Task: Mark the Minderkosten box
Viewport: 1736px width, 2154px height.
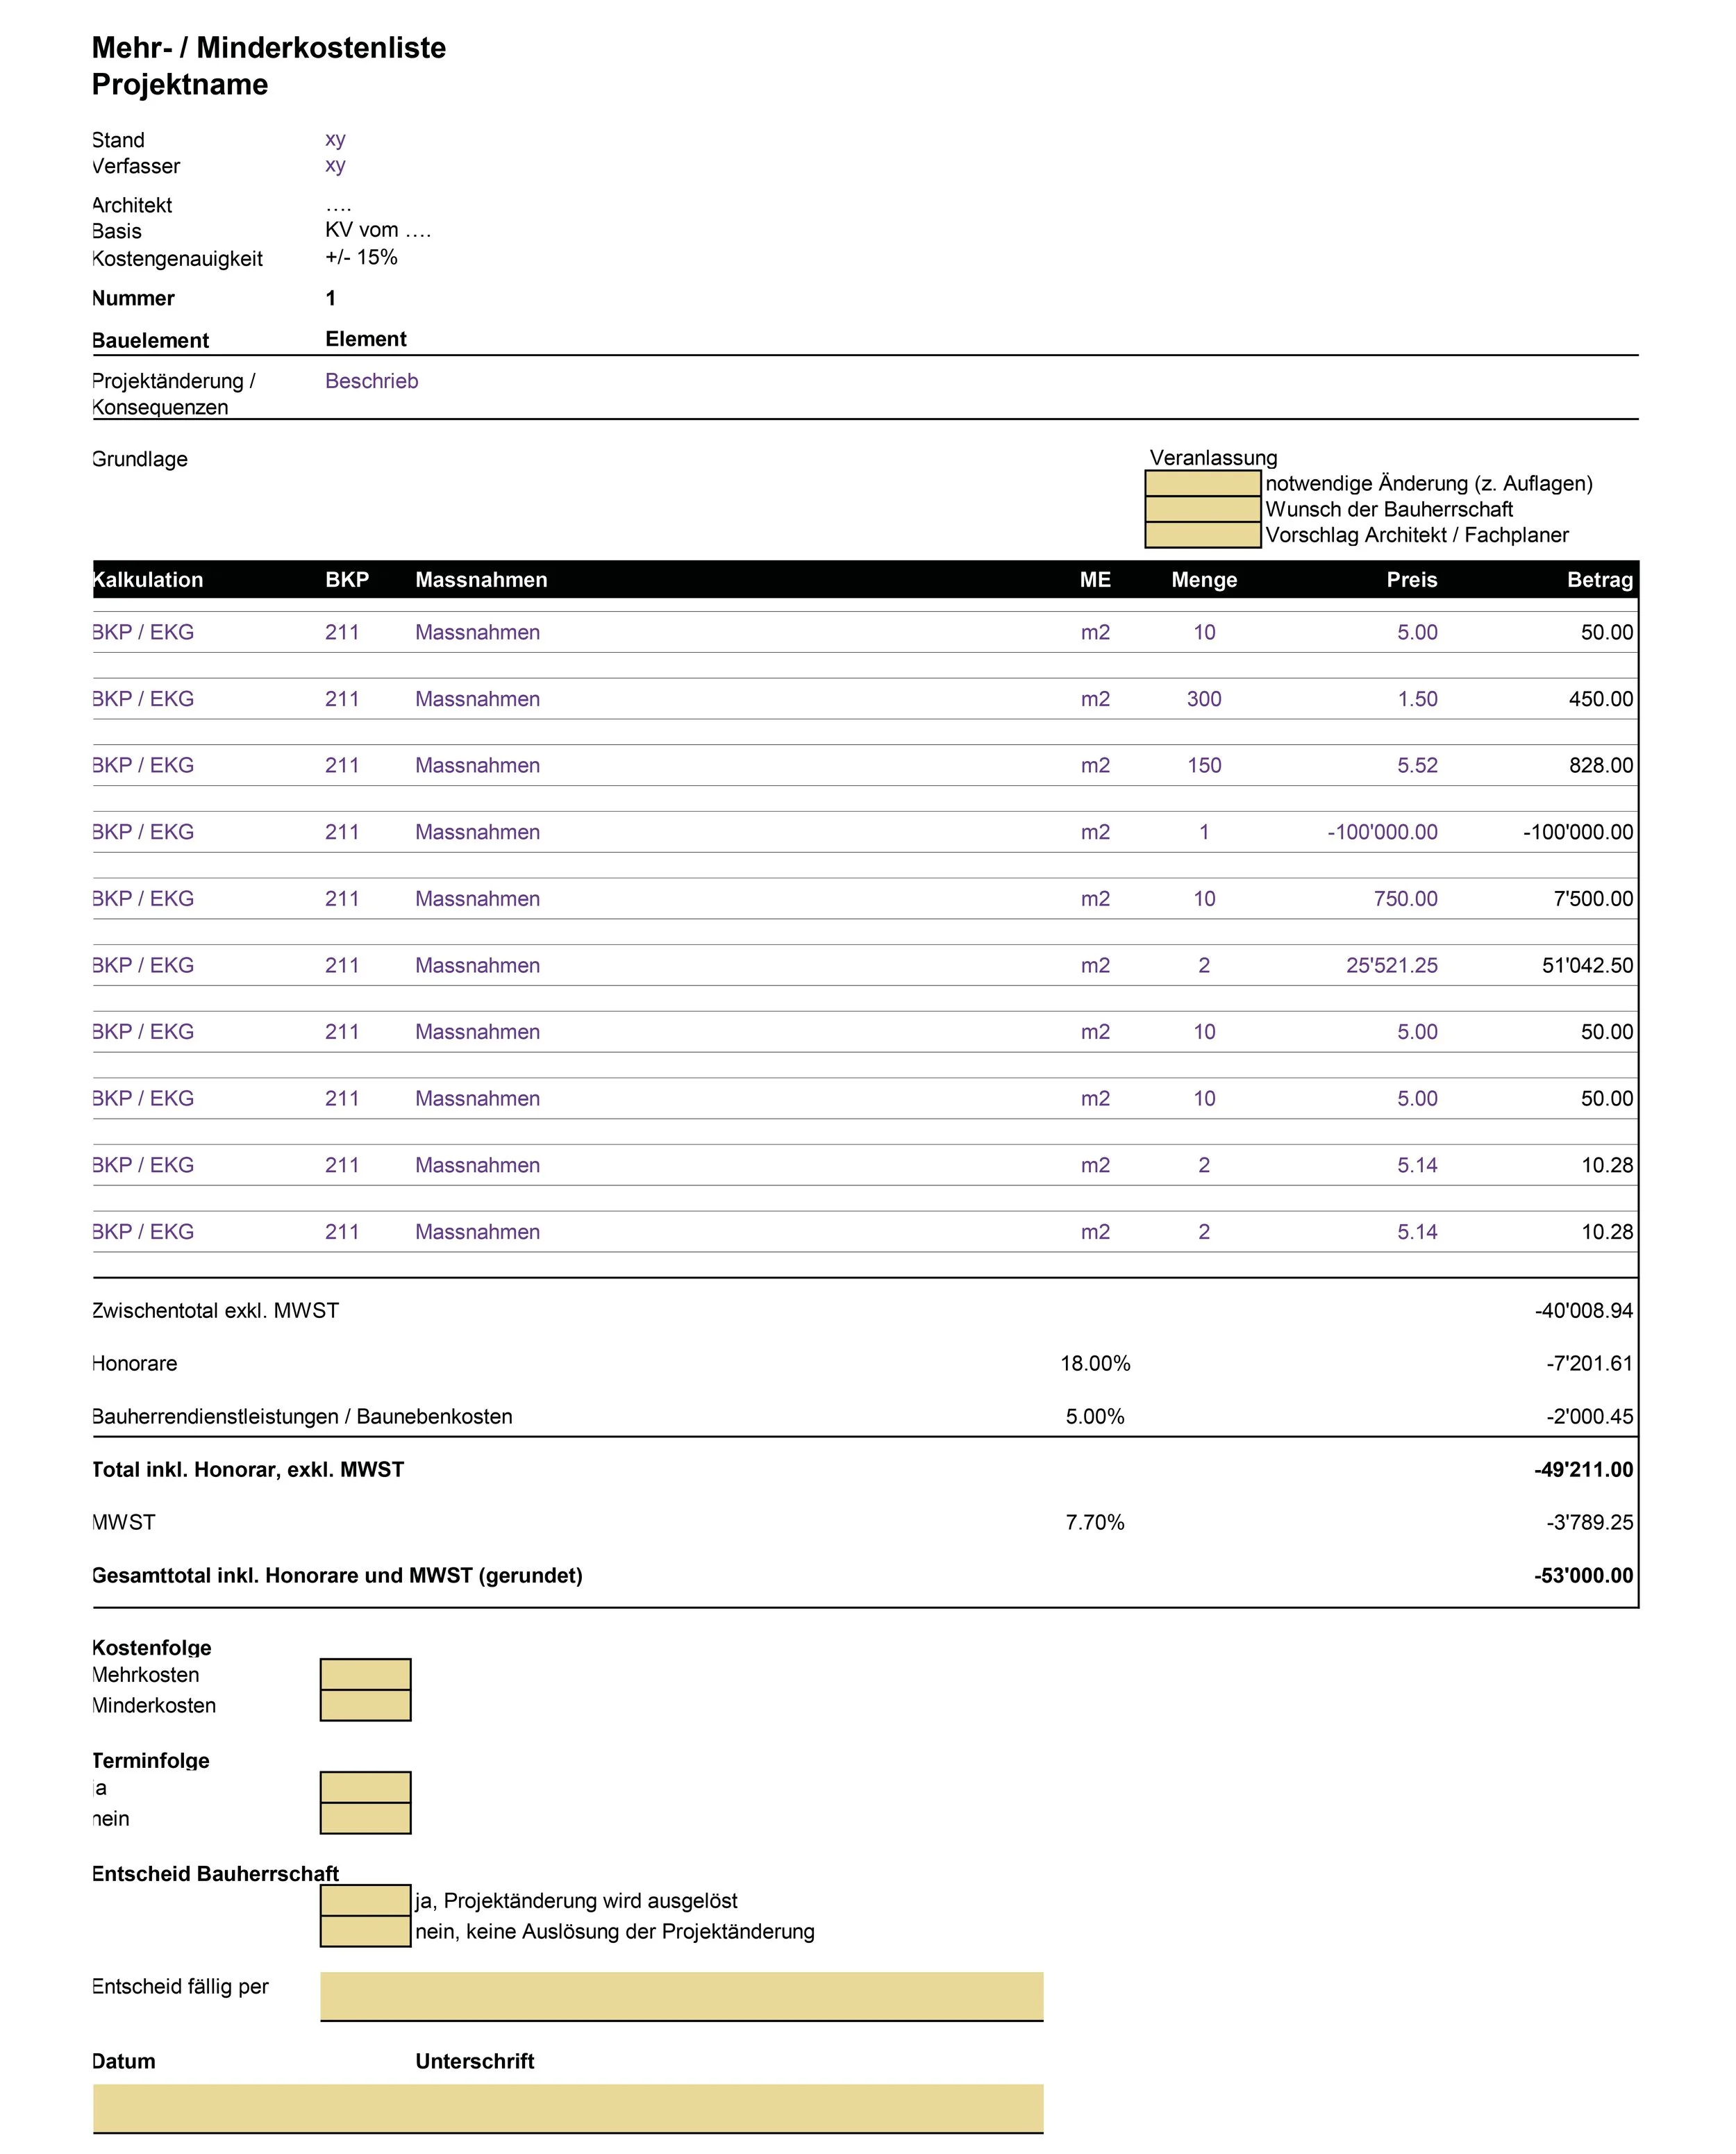Action: point(365,1705)
